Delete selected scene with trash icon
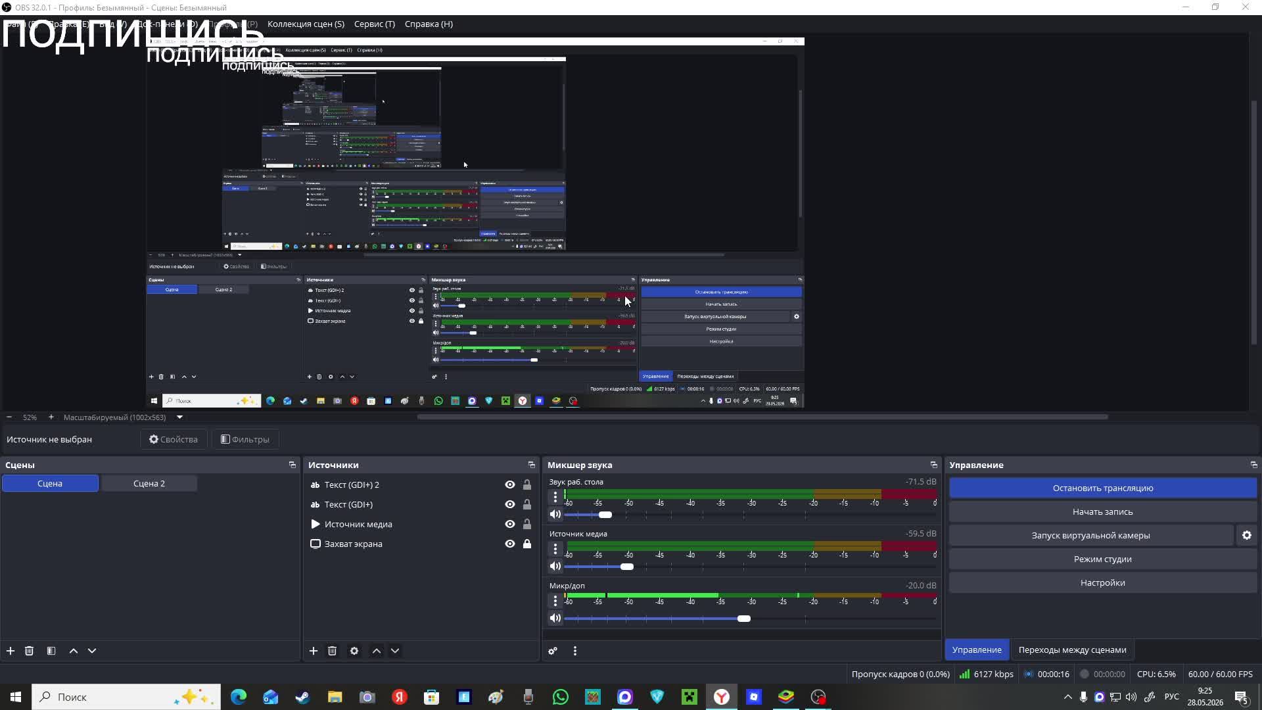This screenshot has height=710, width=1262. [29, 651]
